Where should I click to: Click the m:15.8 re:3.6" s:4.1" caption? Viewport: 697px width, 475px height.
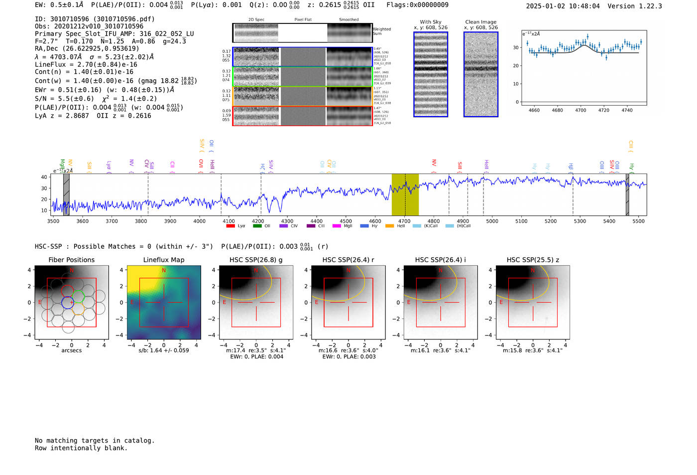pos(533,350)
